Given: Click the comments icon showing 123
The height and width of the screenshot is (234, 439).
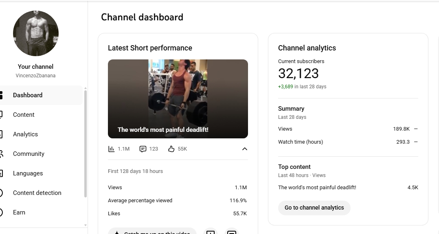Looking at the screenshot, I should [143, 149].
